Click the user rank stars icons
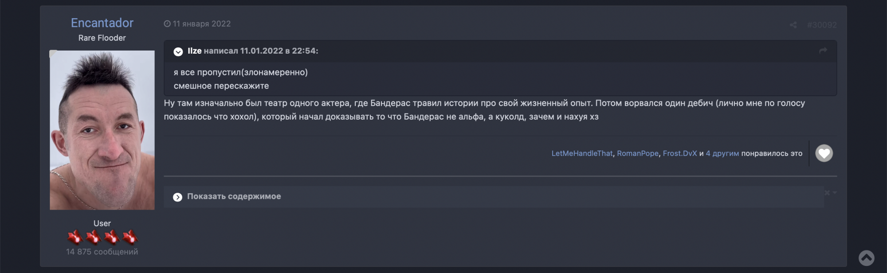Screen dimensions: 887x273 pyautogui.click(x=102, y=238)
